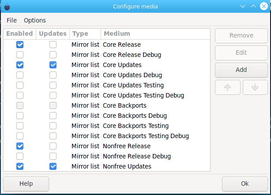This screenshot has height=195, width=271.
Task: Disable the Nonfree Updates medium
Action: click(20, 166)
